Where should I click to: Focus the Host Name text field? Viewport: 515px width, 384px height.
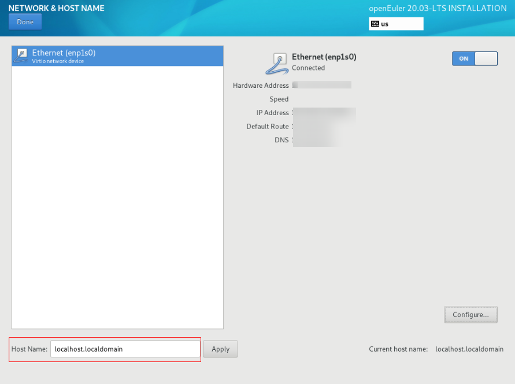(125, 349)
